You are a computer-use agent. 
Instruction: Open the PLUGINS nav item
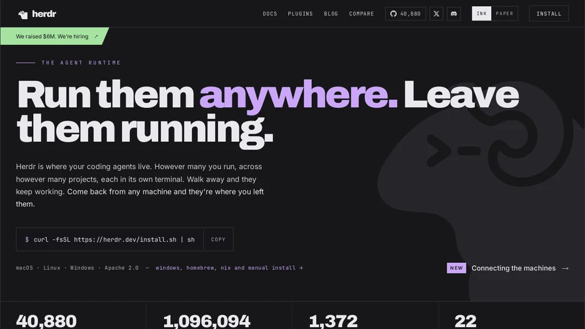(x=301, y=14)
